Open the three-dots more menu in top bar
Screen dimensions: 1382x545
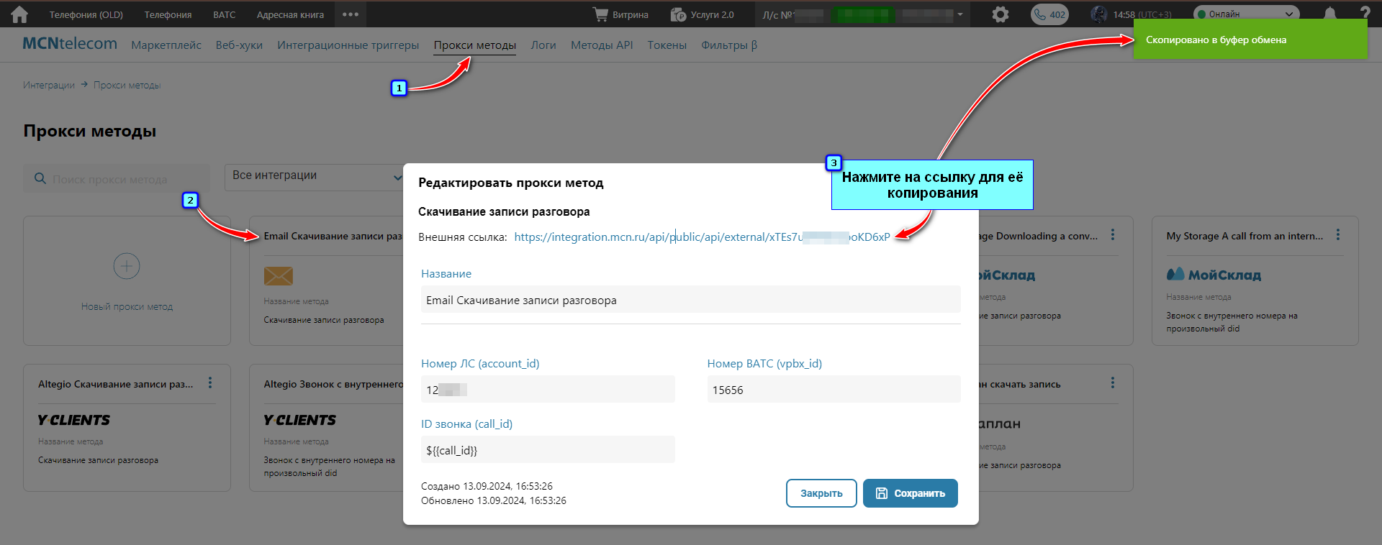pos(351,14)
